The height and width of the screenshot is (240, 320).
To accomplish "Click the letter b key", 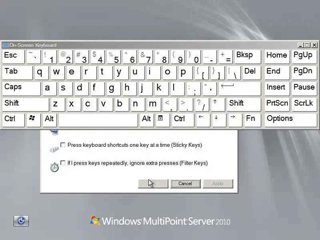I will (x=122, y=105).
